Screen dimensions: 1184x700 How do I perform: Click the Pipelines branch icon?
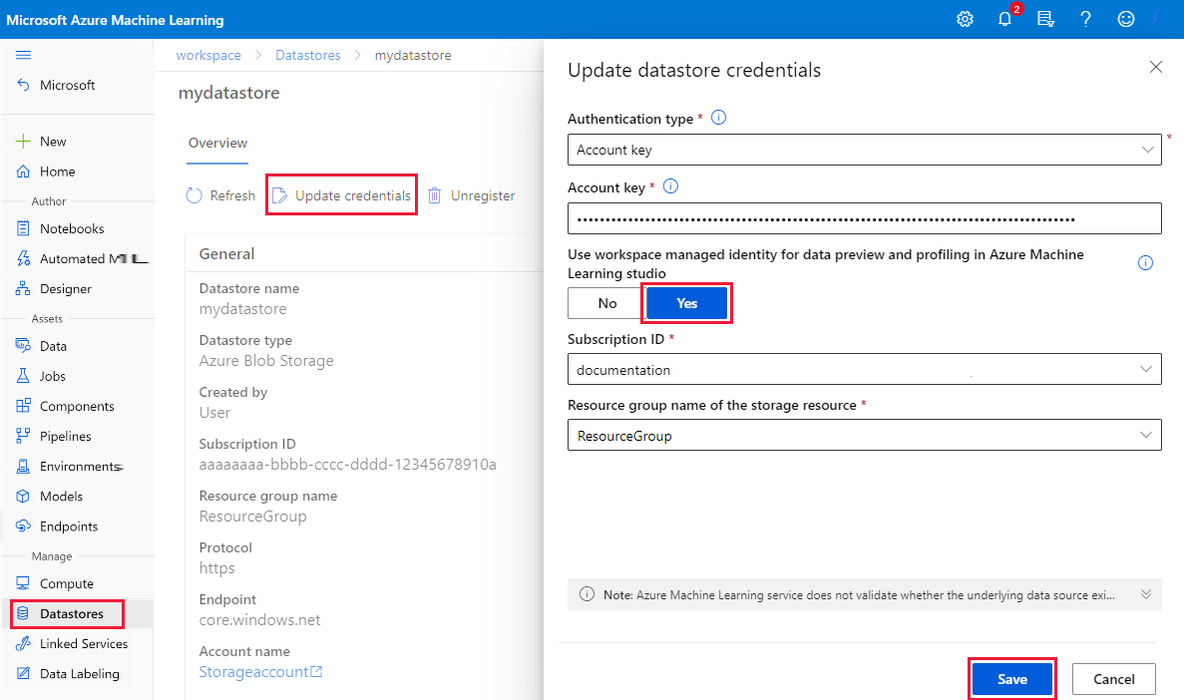[23, 436]
